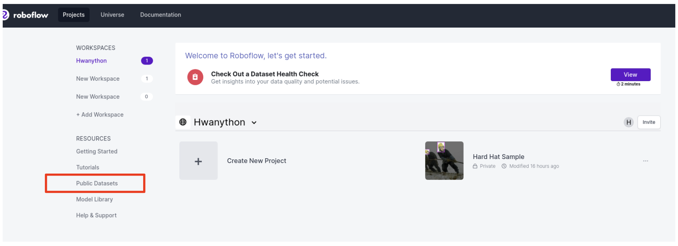Click the Create New Project label
Viewport: 678px width, 246px height.
coord(256,161)
